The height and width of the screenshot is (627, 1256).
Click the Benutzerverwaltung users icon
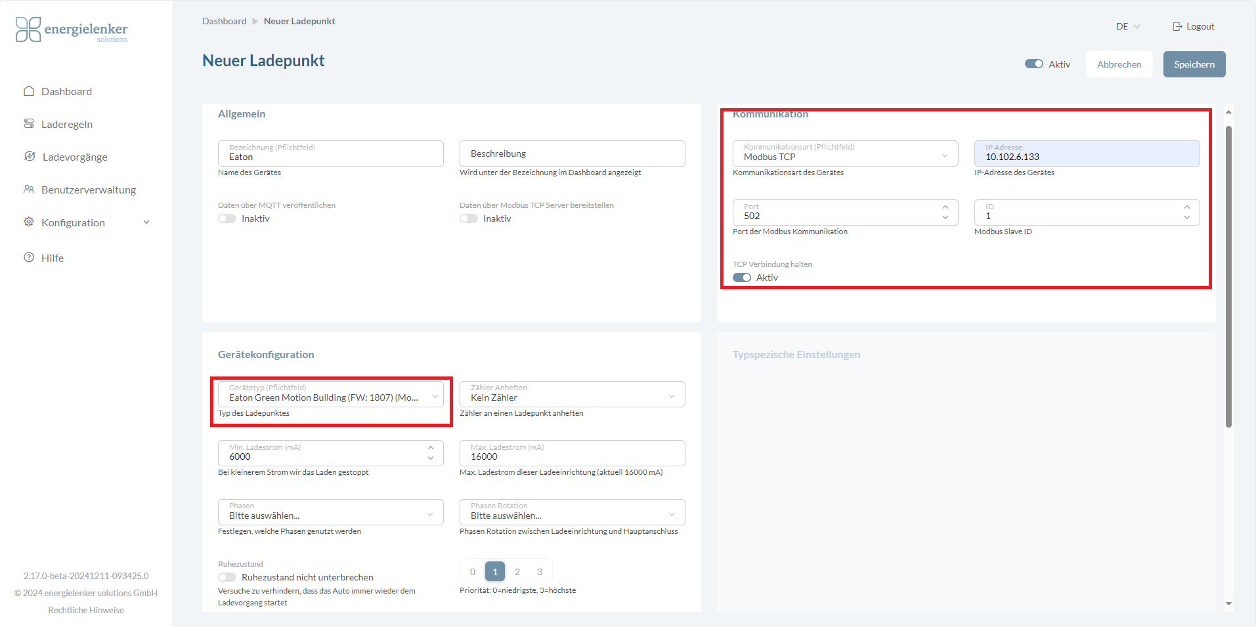point(29,189)
